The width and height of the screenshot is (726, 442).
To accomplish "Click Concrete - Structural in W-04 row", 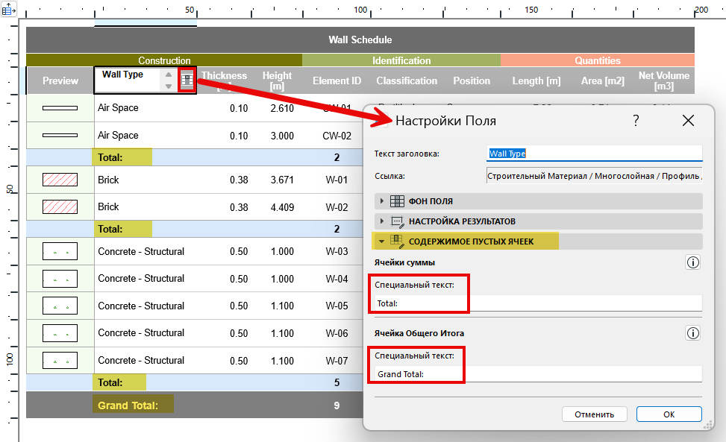I will [141, 278].
